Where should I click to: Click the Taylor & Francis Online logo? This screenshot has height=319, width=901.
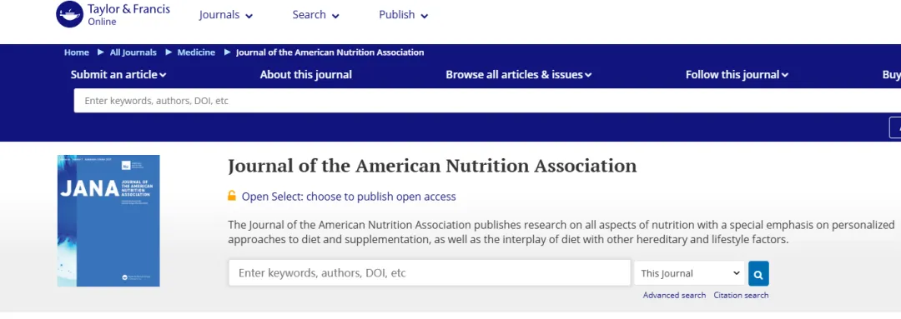tap(113, 14)
